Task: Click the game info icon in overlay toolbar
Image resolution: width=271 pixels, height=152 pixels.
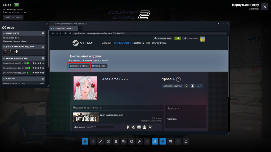Action: pos(85,141)
